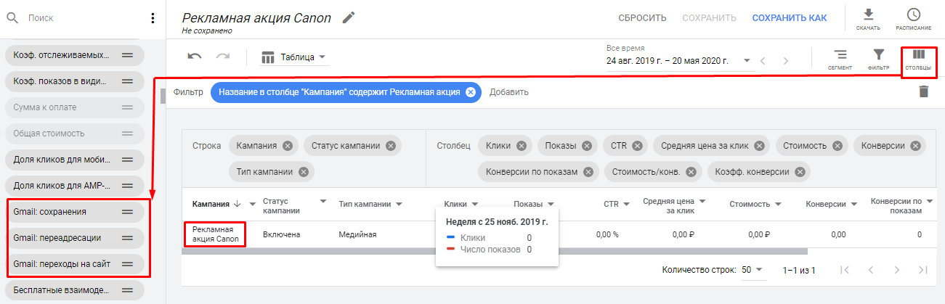The width and height of the screenshot is (945, 304).
Task: Expand the Таблица view type dropdown
Action: 293,57
